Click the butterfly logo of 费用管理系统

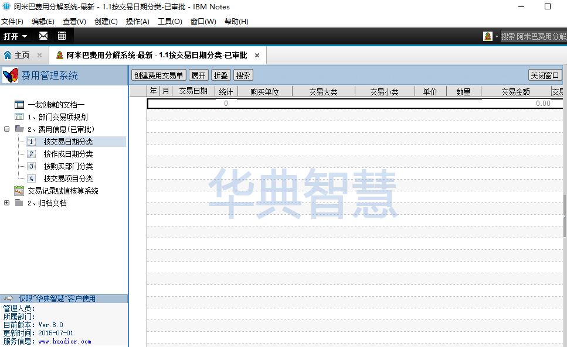[x=11, y=75]
